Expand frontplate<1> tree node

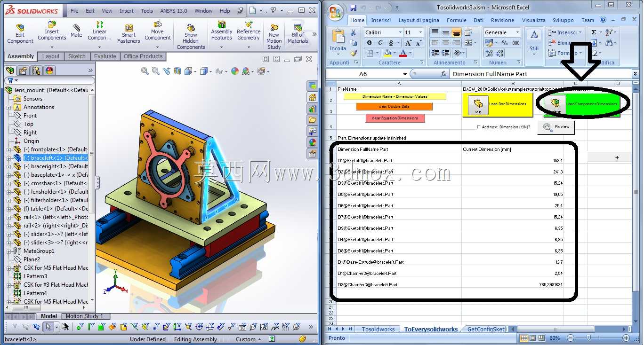coord(8,149)
